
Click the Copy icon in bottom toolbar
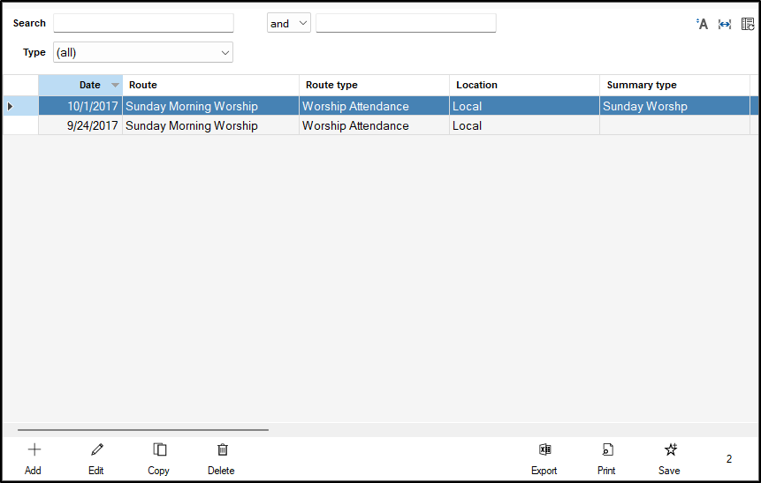pyautogui.click(x=159, y=449)
